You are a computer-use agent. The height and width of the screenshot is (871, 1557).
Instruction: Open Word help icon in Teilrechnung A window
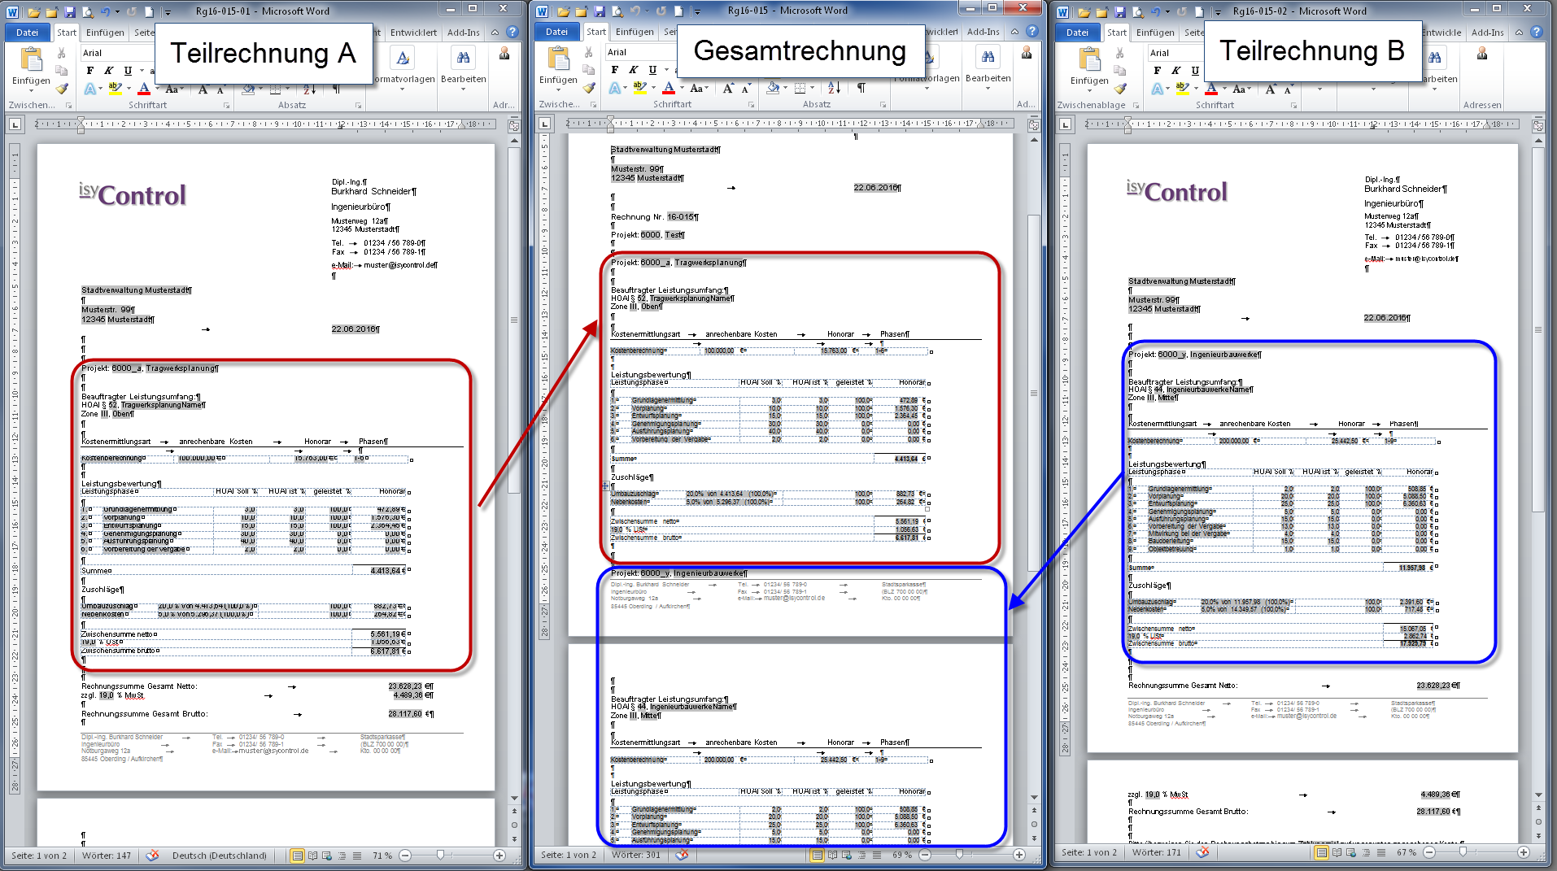pyautogui.click(x=512, y=33)
